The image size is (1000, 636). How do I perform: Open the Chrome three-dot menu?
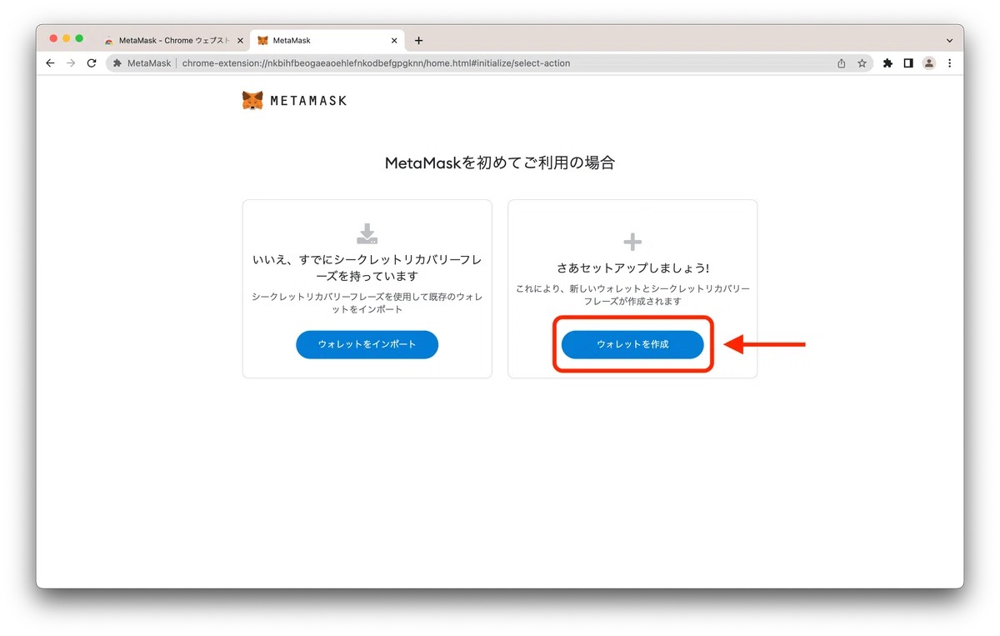[x=949, y=63]
